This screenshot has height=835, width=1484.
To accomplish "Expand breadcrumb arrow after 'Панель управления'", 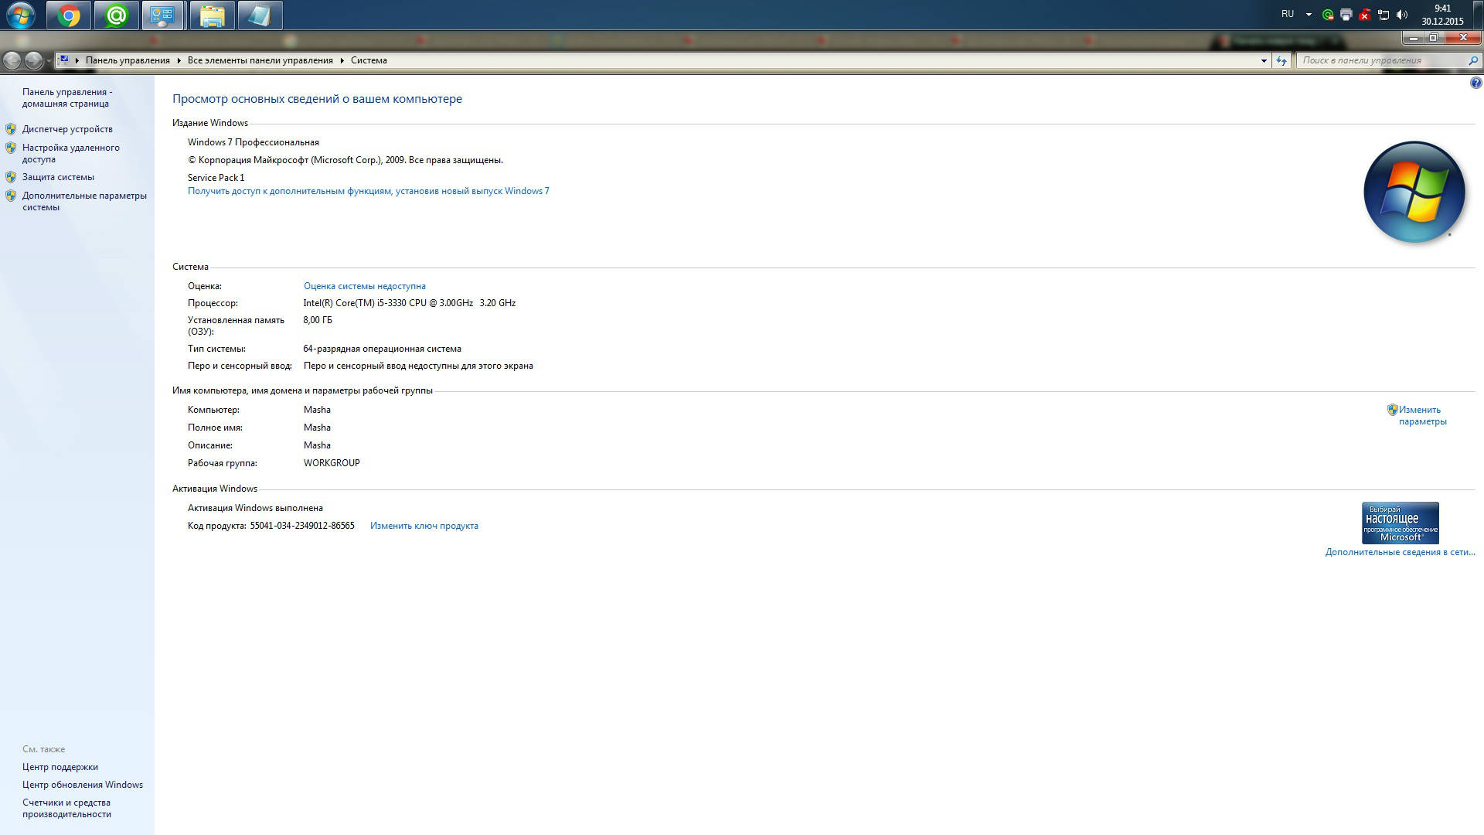I will [179, 60].
